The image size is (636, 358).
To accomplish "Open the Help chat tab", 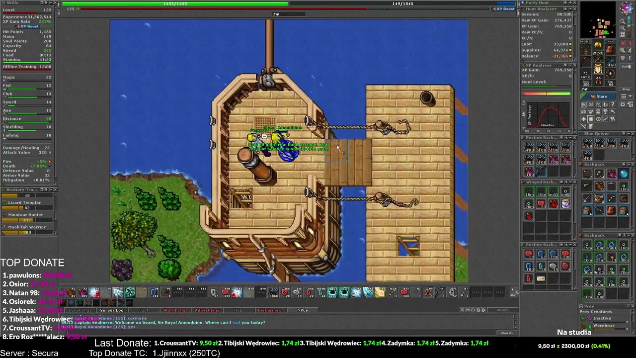I will (x=239, y=310).
